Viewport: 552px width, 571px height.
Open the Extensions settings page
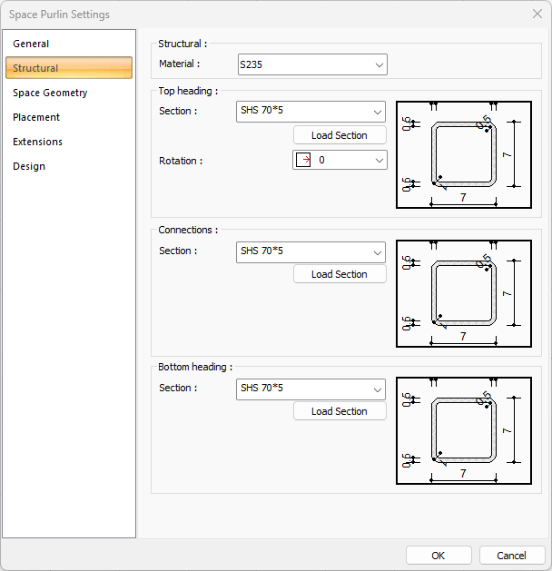[x=38, y=142]
